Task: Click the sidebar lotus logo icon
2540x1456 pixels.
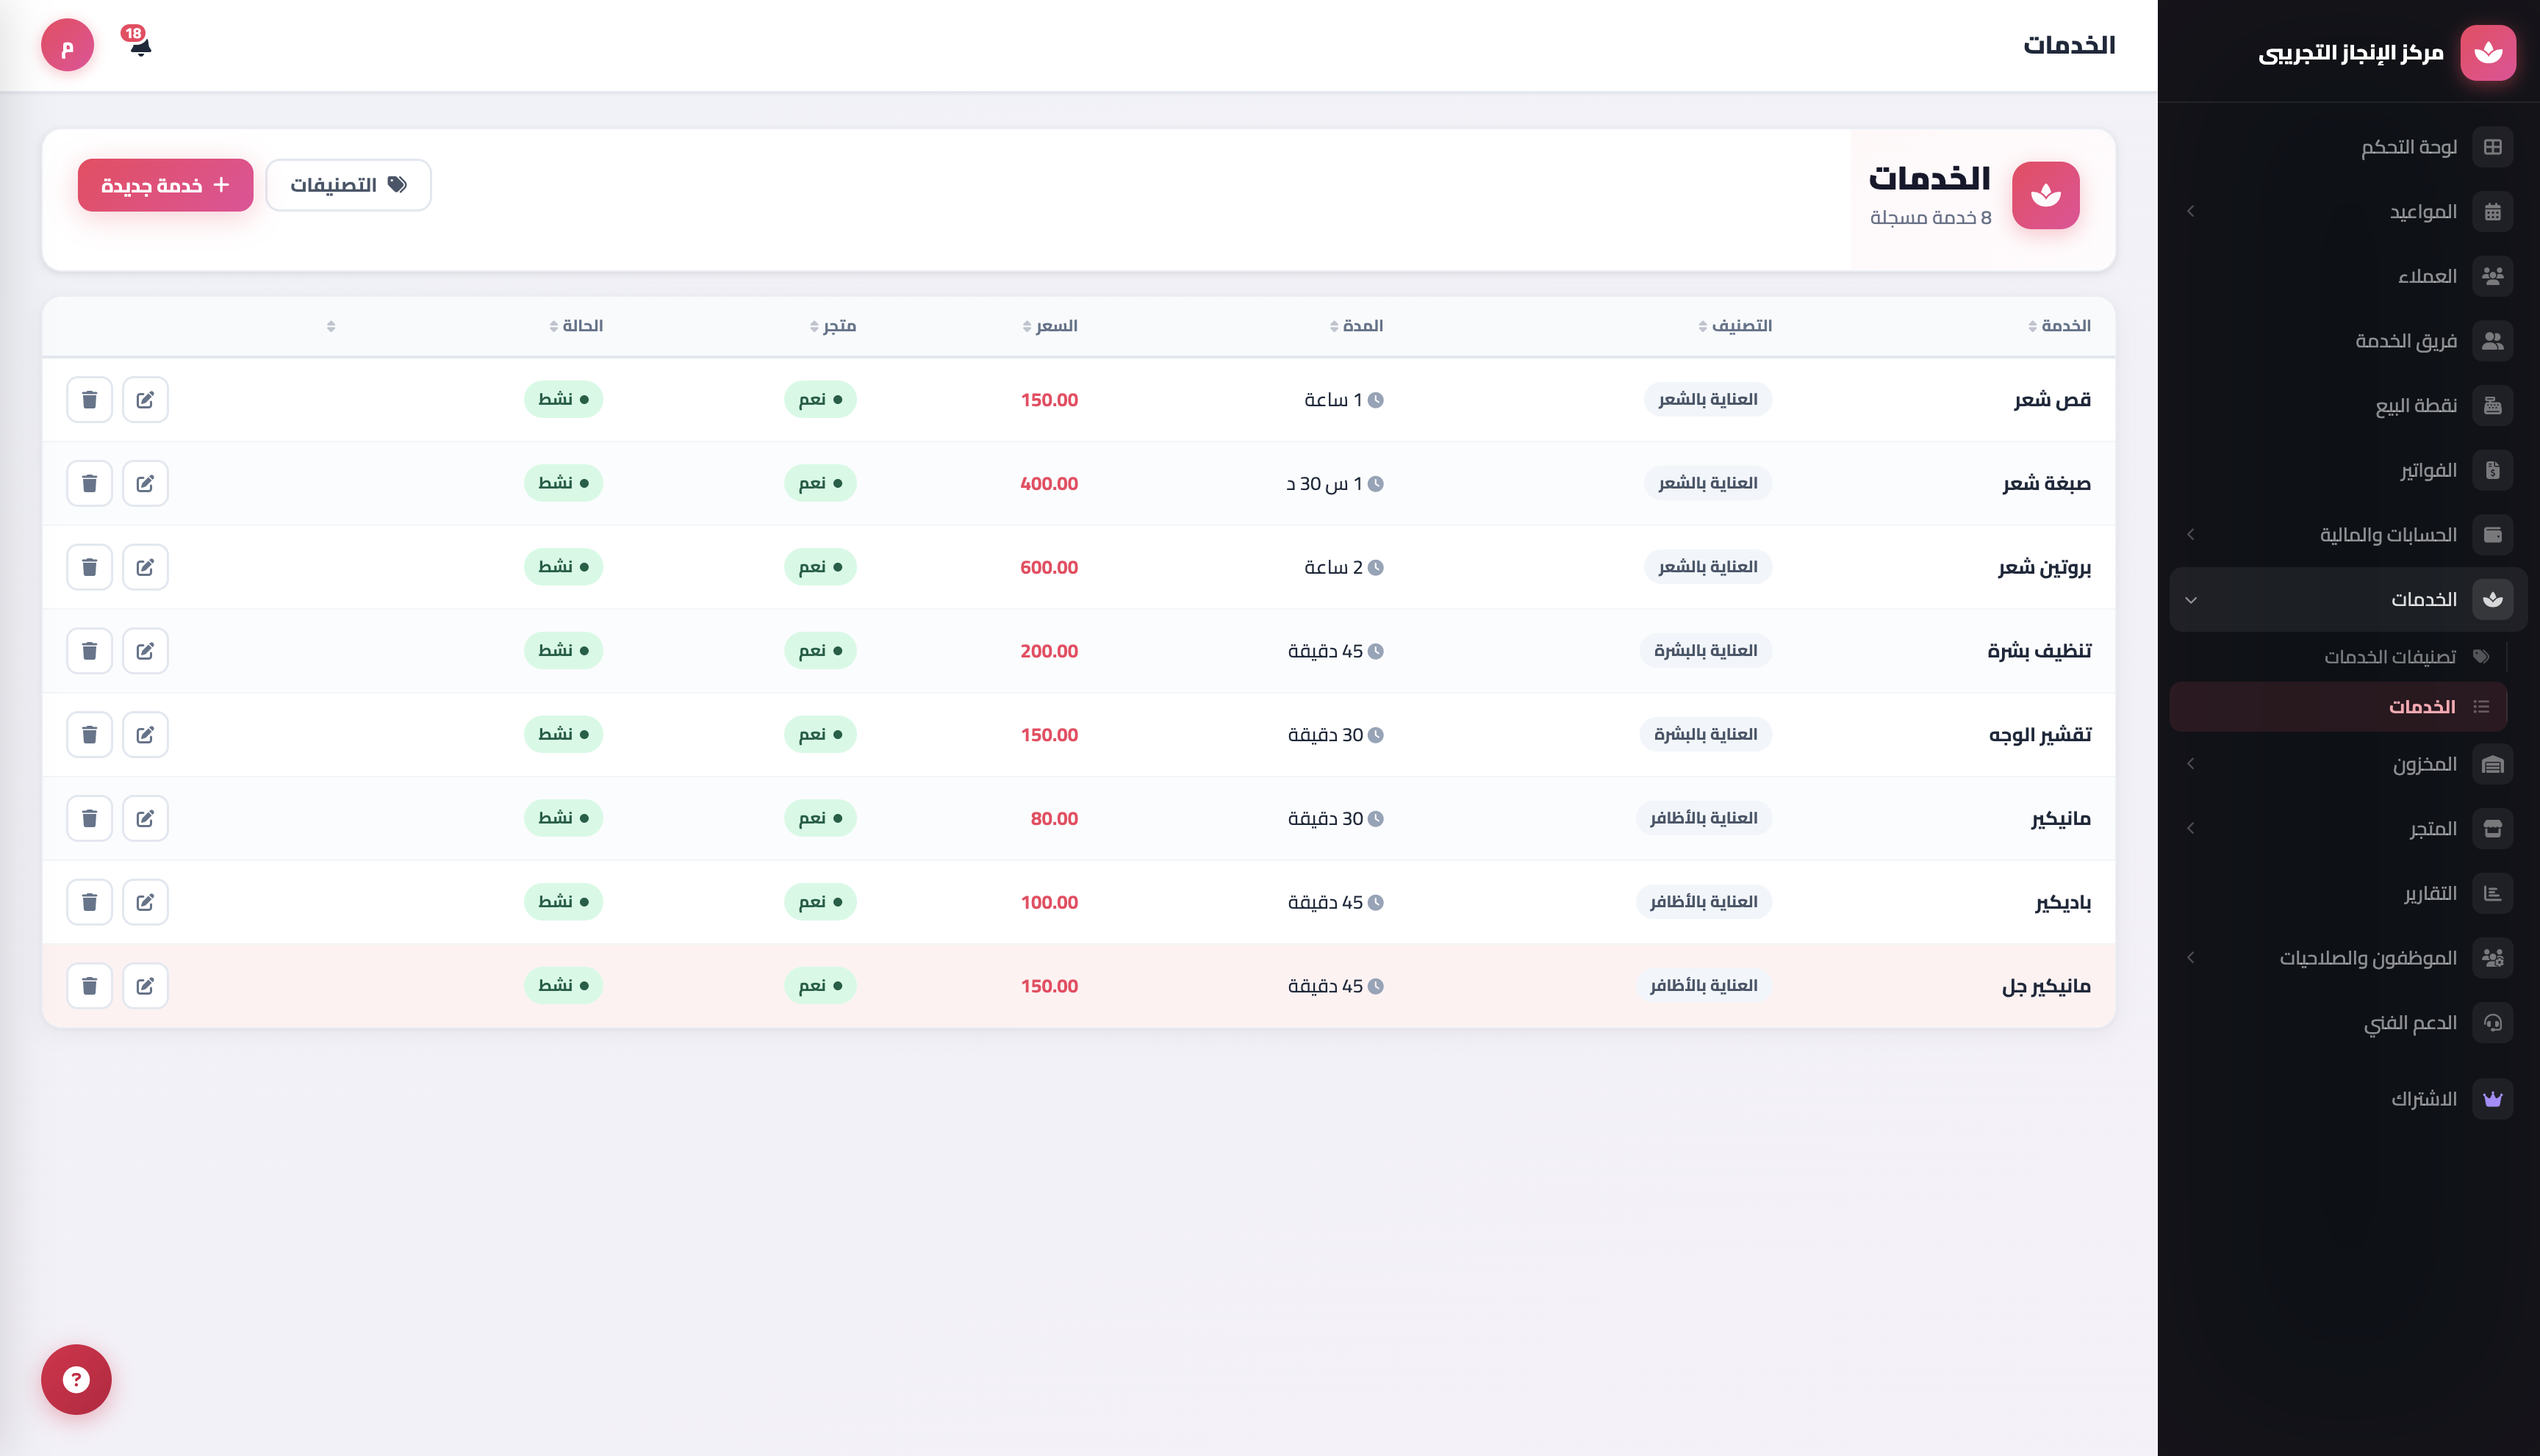Action: click(x=2488, y=52)
